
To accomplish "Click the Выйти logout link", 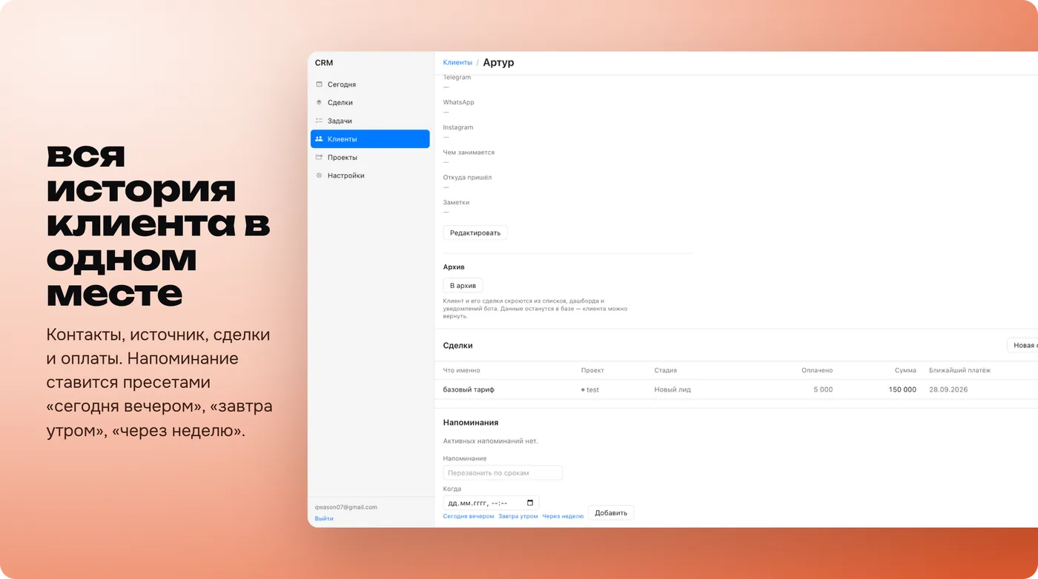I will pos(324,518).
